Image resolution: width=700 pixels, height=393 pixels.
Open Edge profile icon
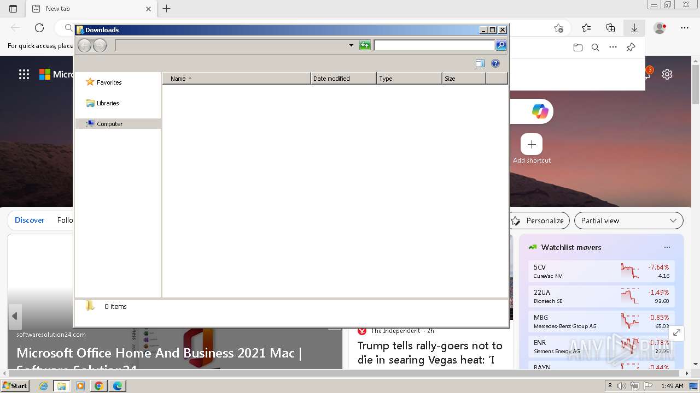coord(660,28)
